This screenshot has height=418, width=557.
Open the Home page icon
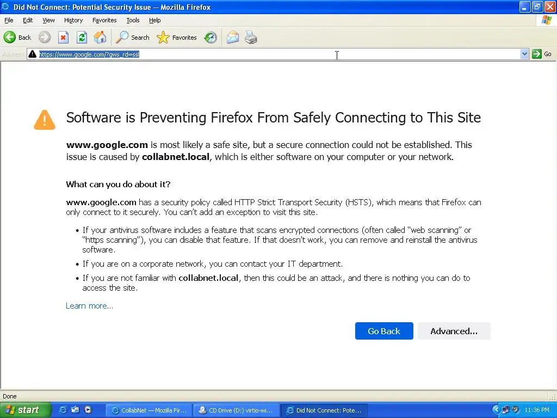click(100, 38)
